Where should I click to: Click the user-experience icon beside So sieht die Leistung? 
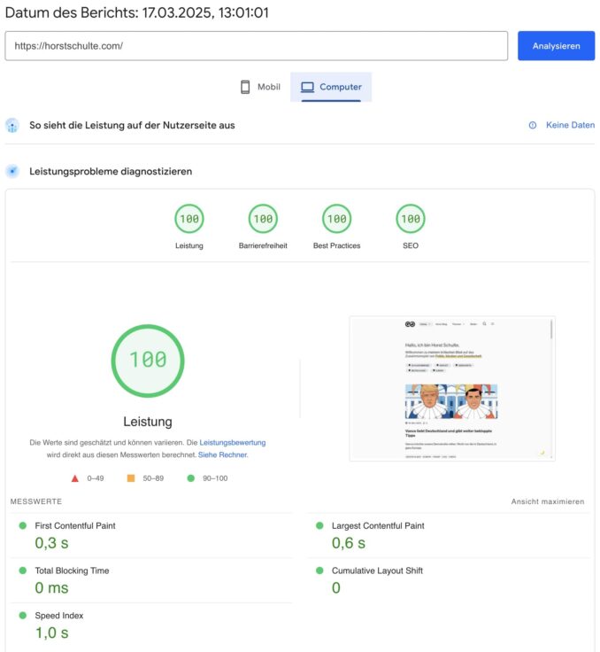[x=12, y=125]
